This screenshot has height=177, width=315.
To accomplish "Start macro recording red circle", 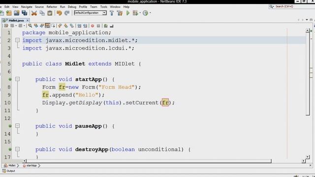I will click(93, 26).
